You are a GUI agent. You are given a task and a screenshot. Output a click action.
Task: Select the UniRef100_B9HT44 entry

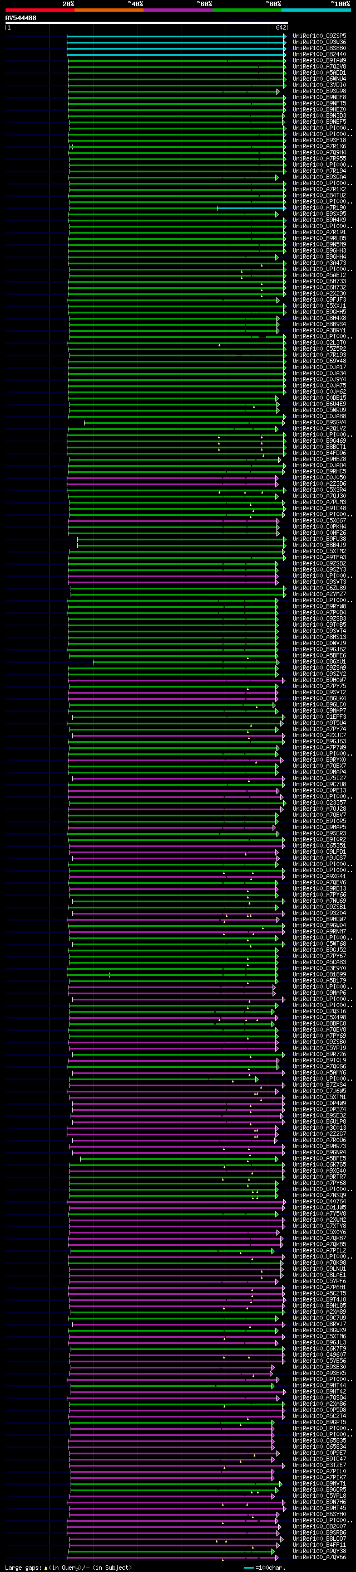319,1385
